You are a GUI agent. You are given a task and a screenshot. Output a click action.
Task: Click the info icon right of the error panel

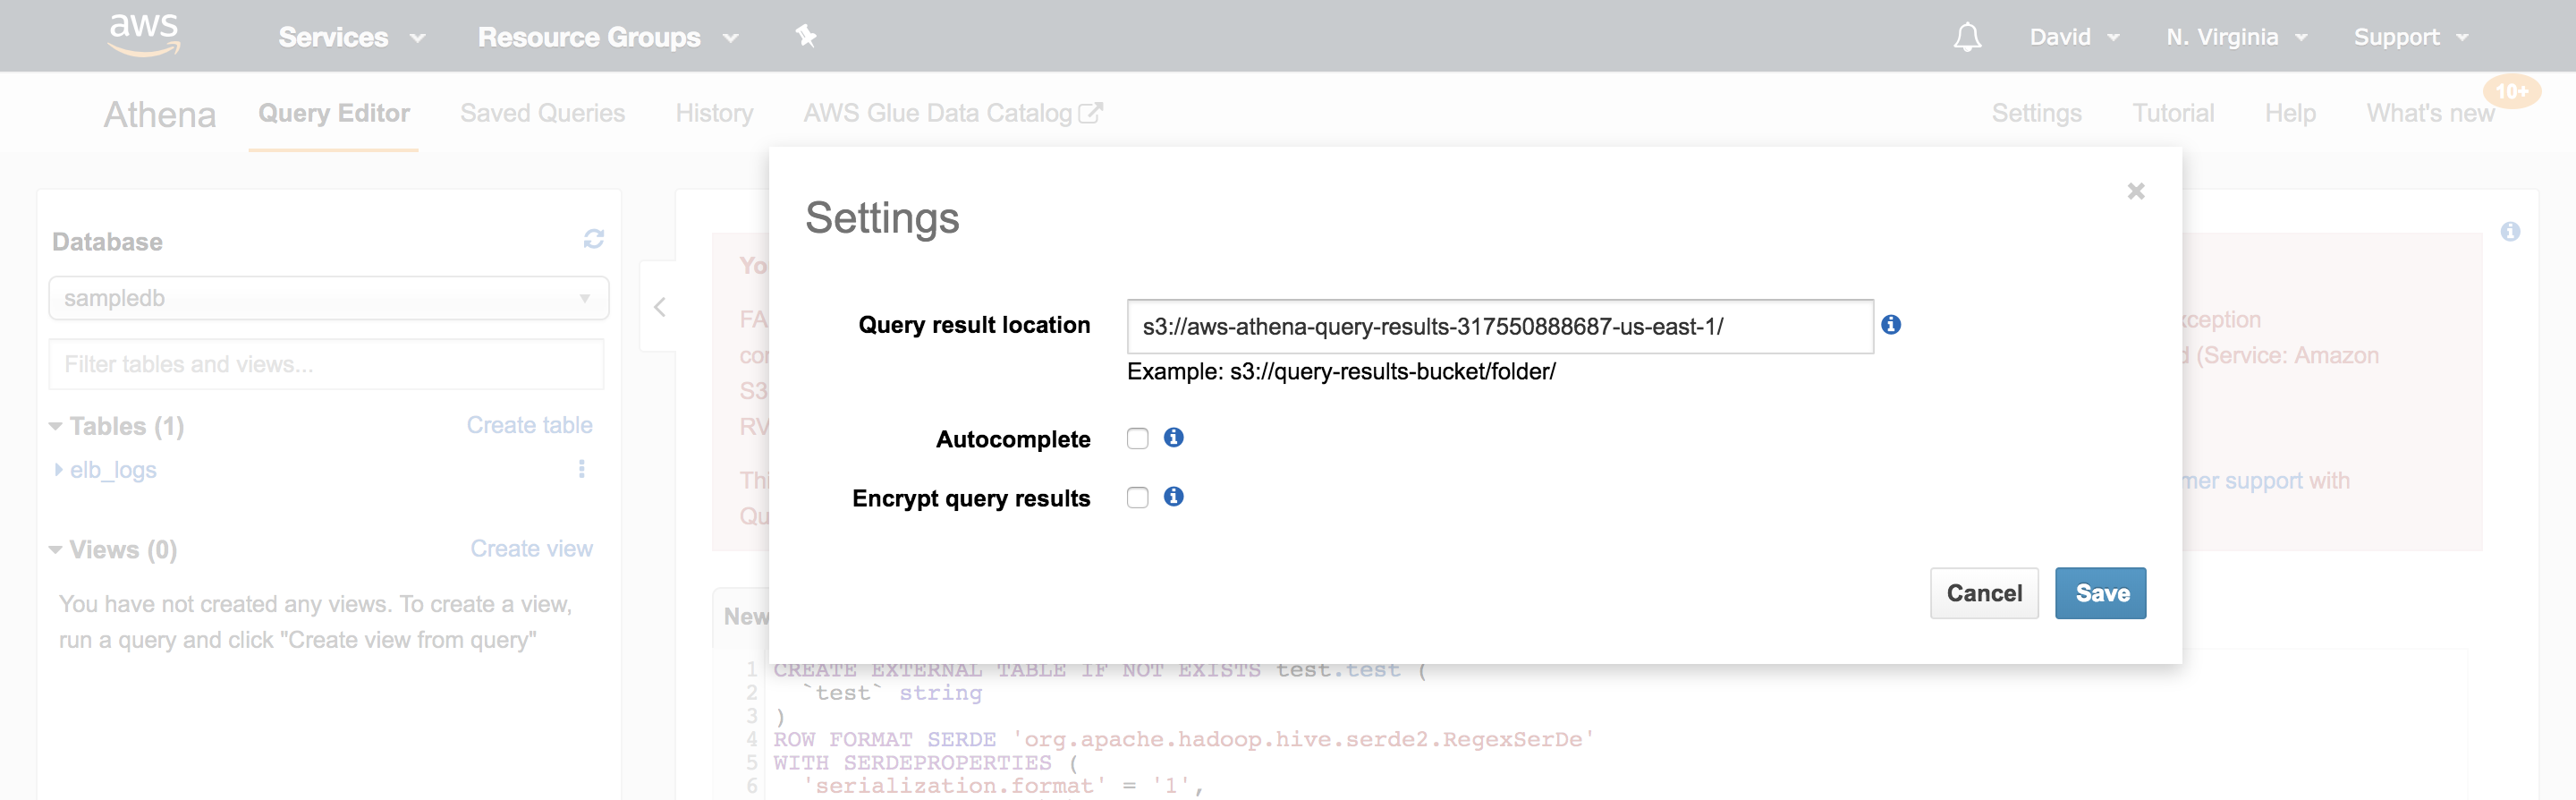coord(2510,232)
